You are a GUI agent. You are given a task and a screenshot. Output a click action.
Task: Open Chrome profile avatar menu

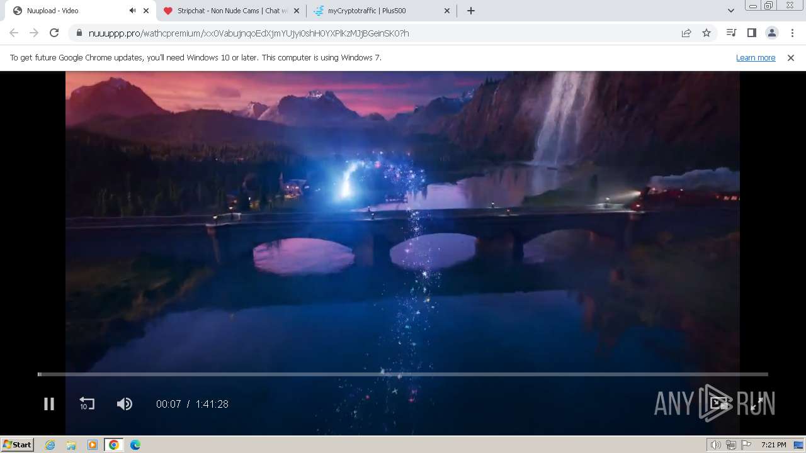(771, 33)
